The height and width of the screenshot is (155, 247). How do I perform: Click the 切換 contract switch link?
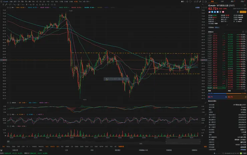(x=217, y=27)
